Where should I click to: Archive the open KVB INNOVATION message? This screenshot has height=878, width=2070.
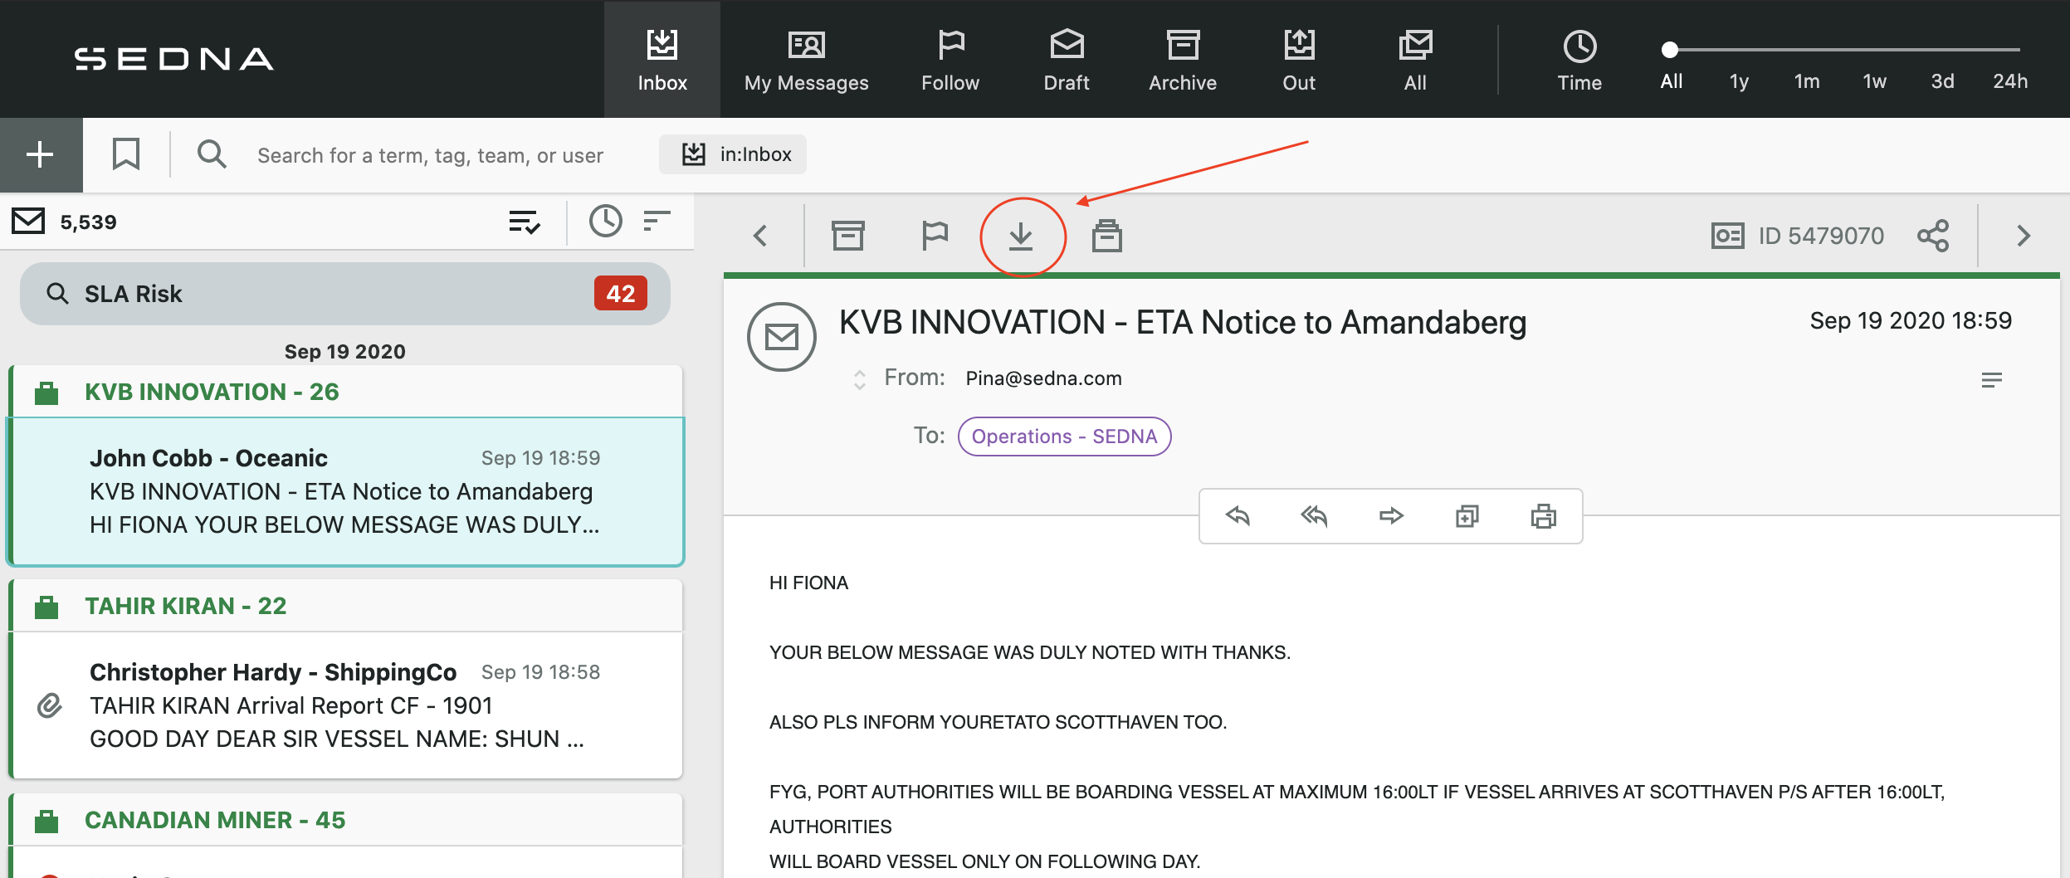(x=848, y=235)
